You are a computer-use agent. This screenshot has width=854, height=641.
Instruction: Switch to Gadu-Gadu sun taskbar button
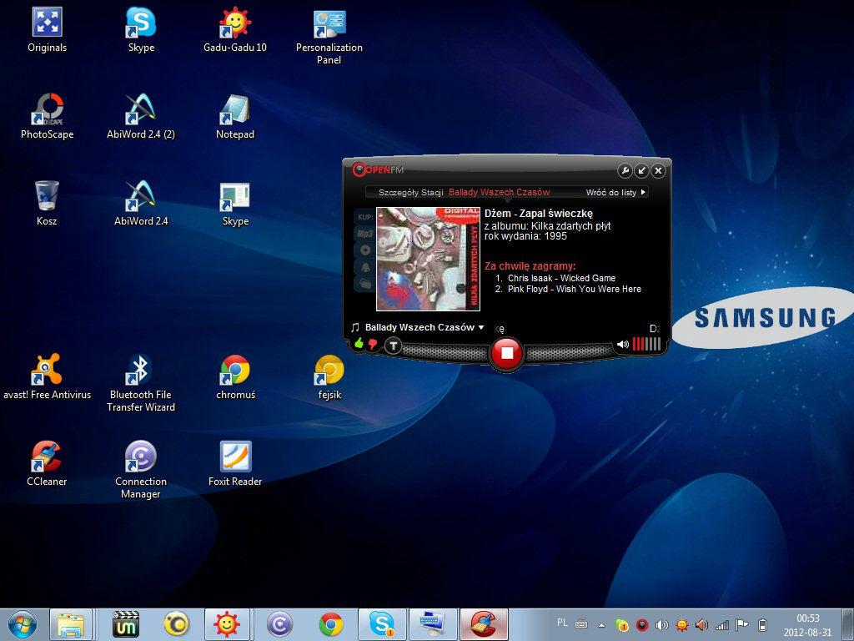(227, 624)
